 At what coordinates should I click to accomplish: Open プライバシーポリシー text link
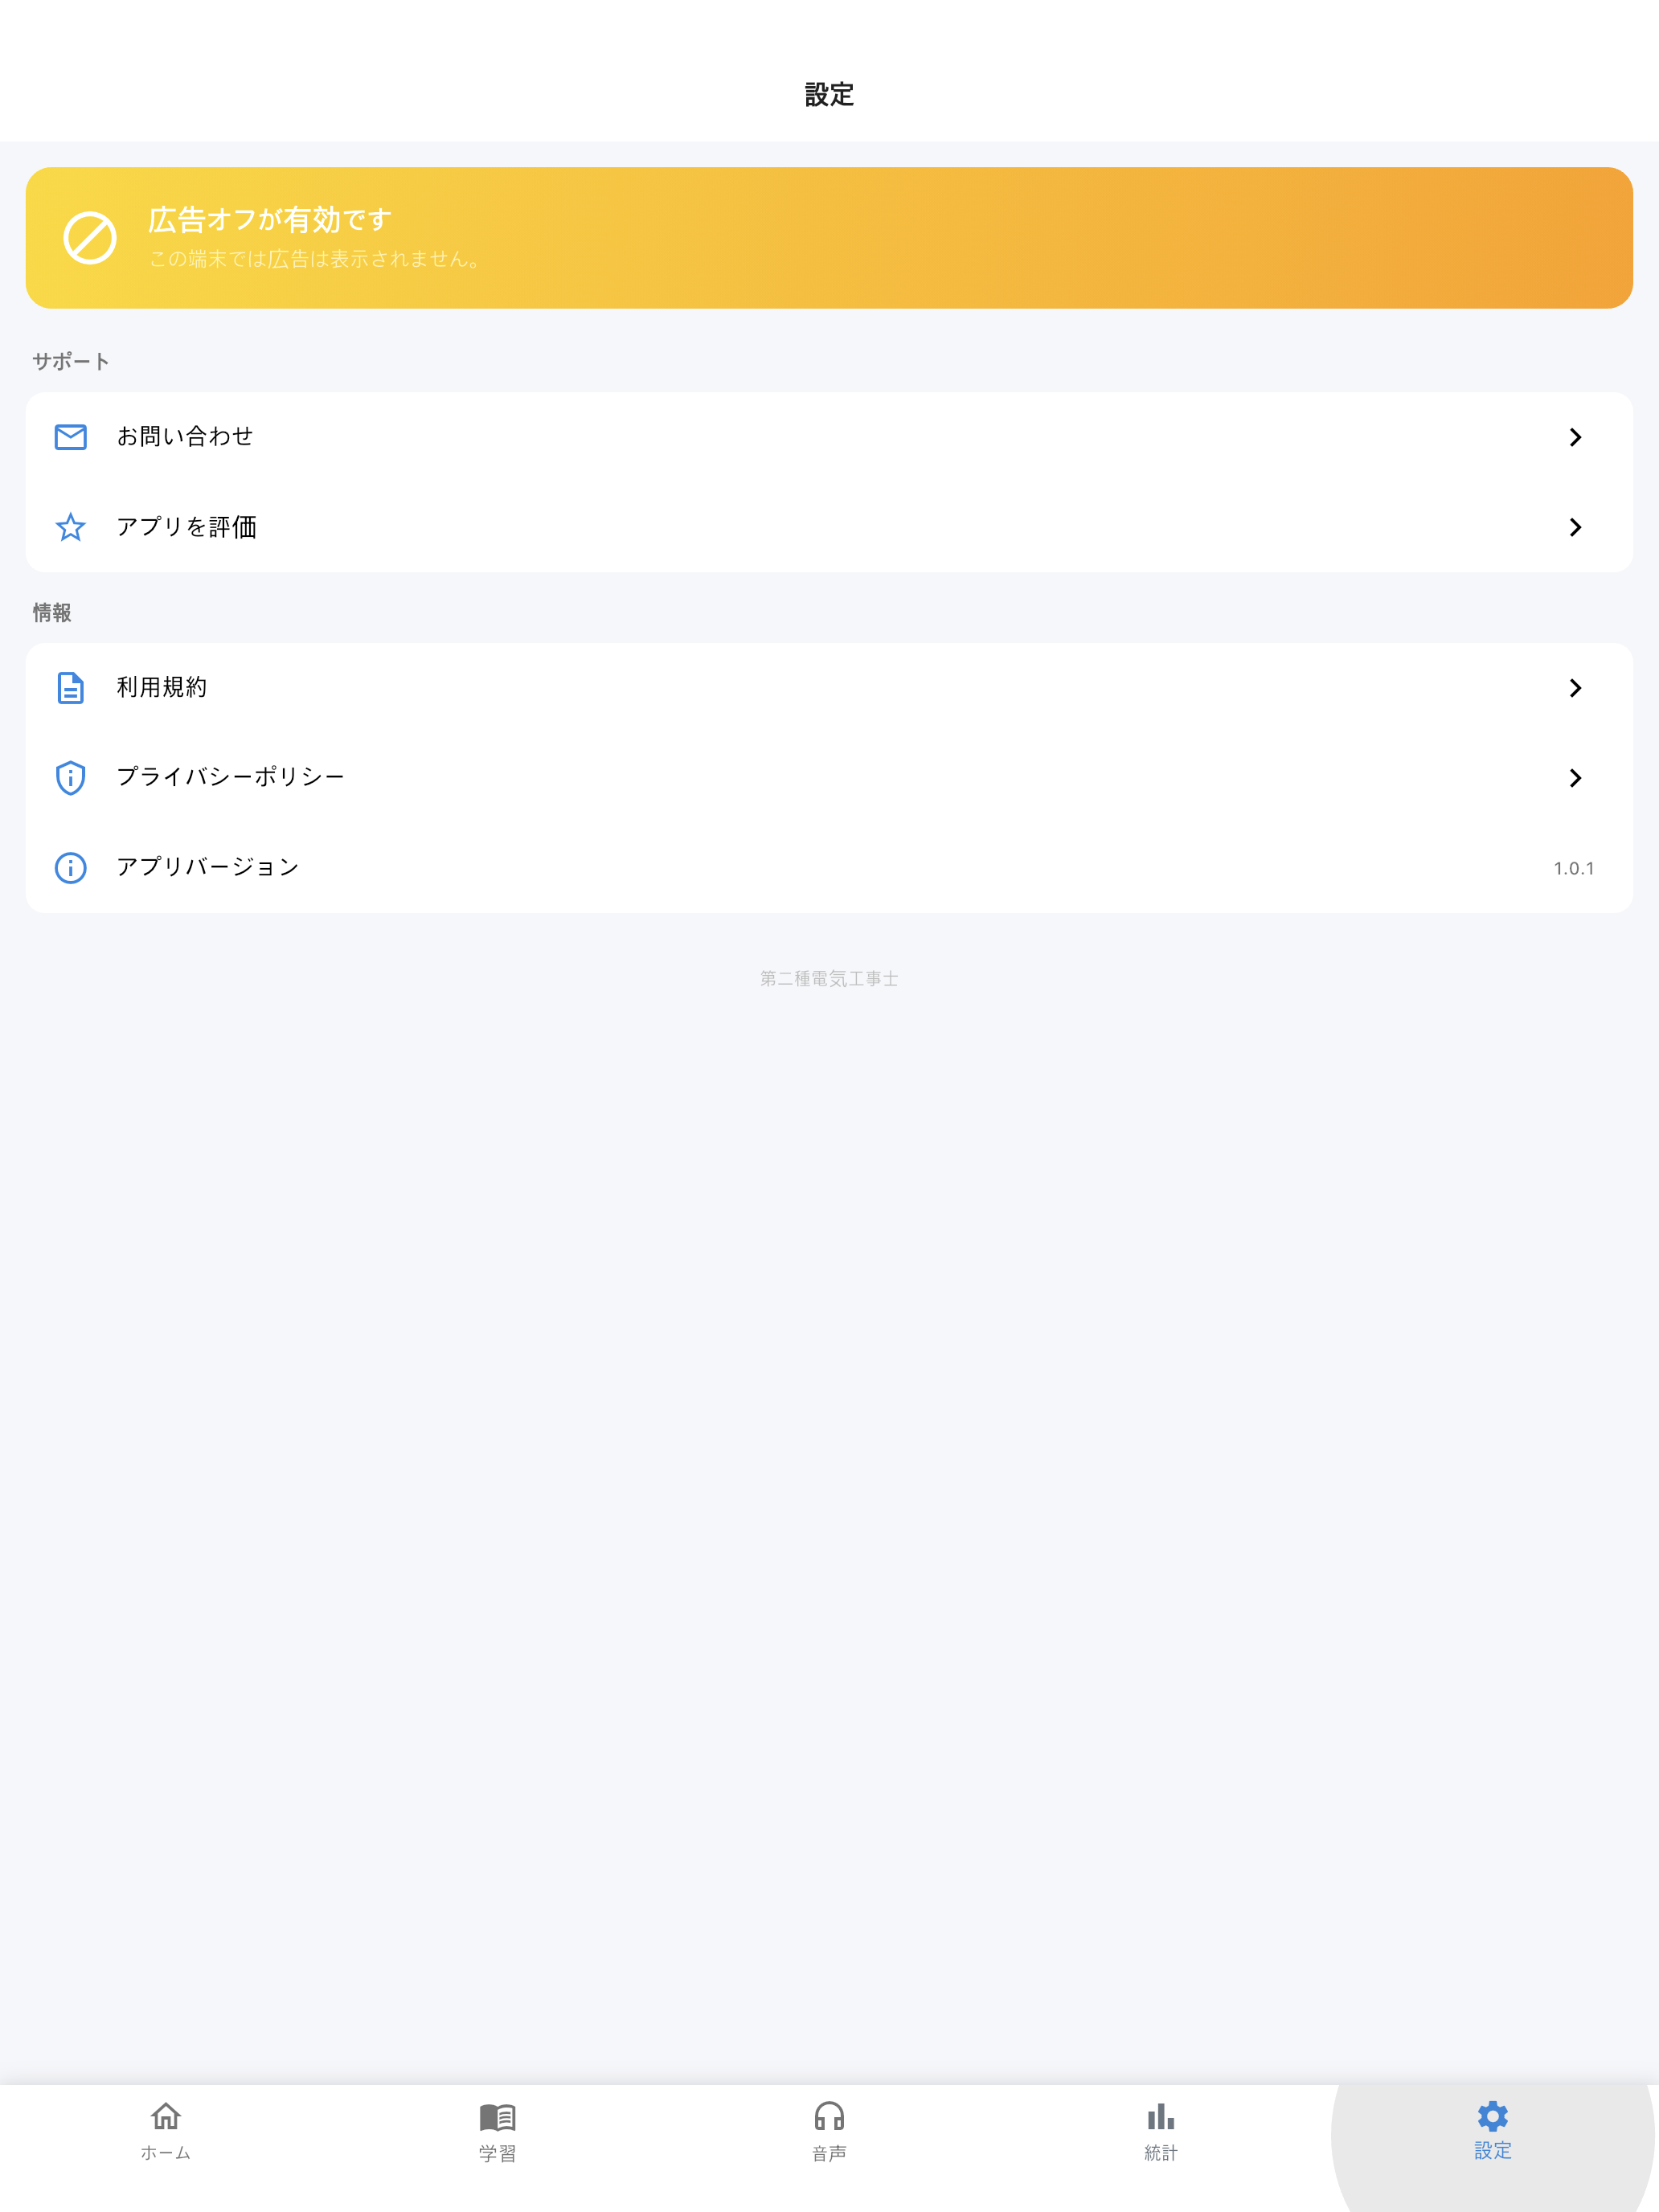(x=230, y=777)
